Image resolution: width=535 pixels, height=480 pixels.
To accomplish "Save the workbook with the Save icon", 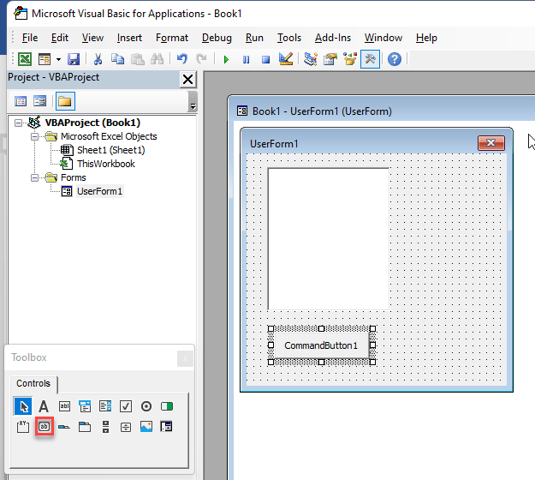I will point(74,59).
